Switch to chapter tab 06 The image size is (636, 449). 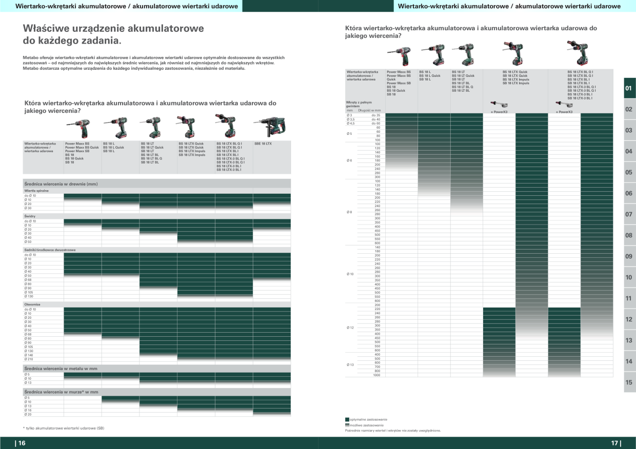click(x=629, y=193)
